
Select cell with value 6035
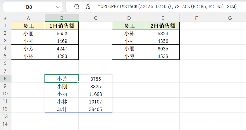click(x=163, y=48)
